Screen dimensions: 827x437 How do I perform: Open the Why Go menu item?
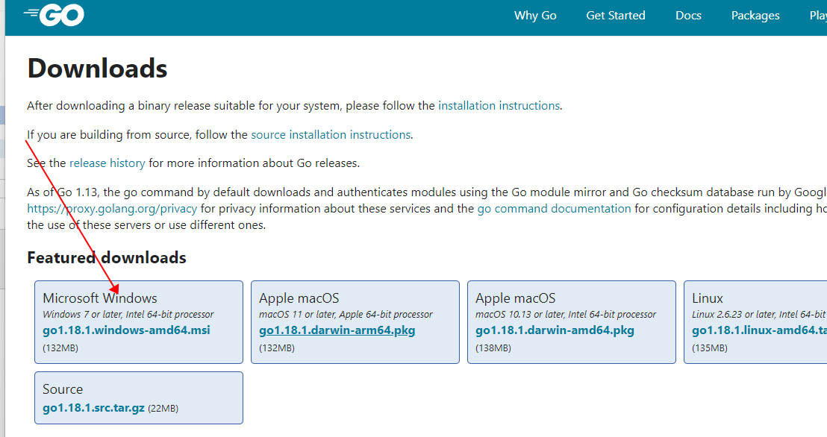coord(535,16)
